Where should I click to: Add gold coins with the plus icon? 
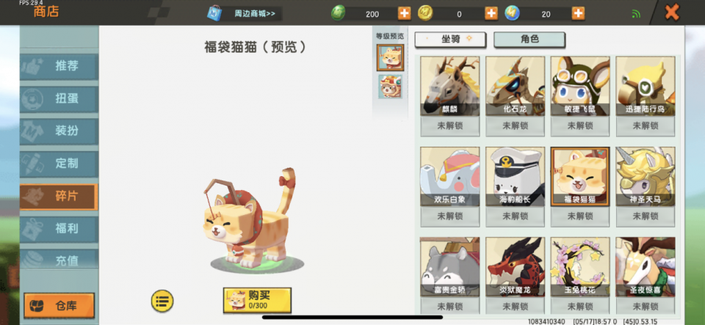click(491, 13)
